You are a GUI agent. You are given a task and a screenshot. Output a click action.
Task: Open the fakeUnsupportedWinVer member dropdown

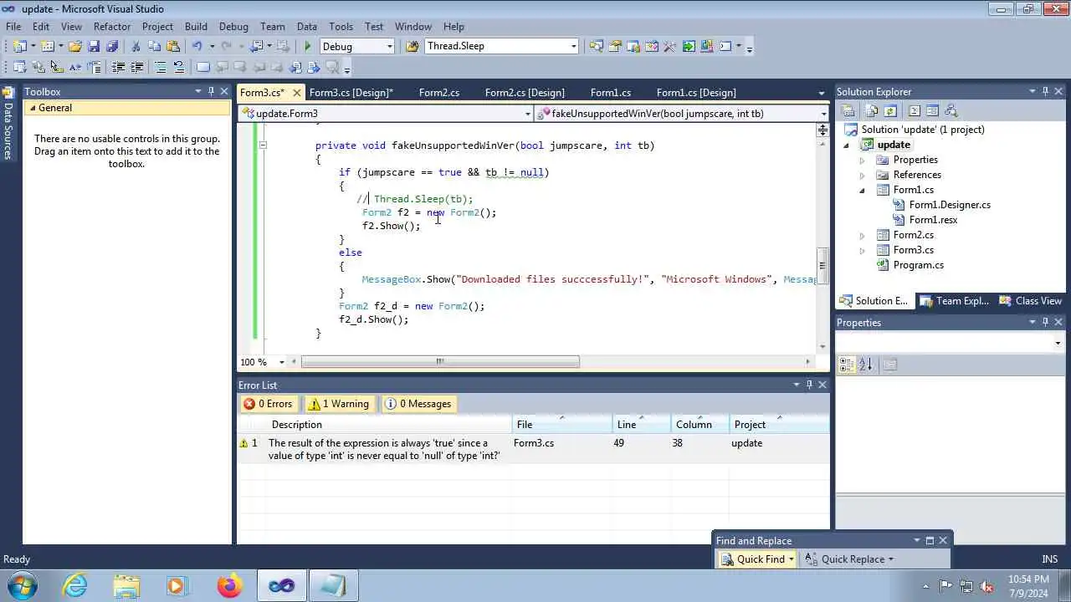[x=823, y=114]
